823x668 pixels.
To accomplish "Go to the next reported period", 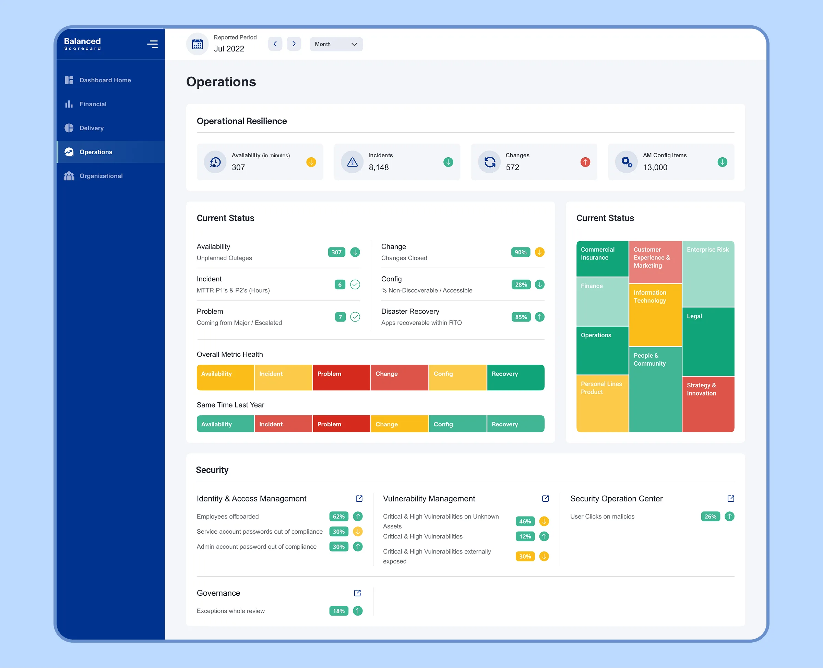I will pos(294,44).
